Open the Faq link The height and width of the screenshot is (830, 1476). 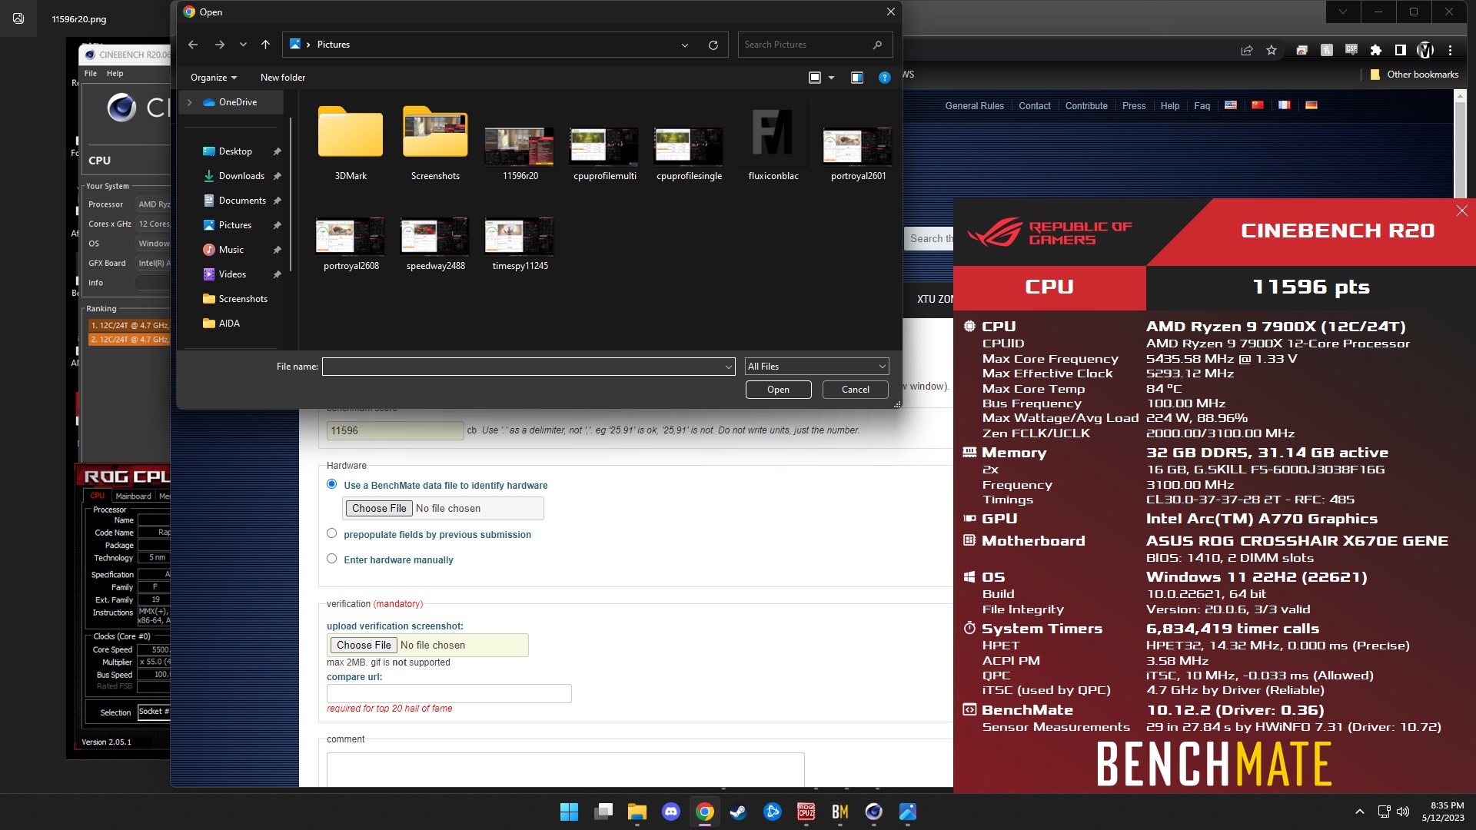point(1202,106)
